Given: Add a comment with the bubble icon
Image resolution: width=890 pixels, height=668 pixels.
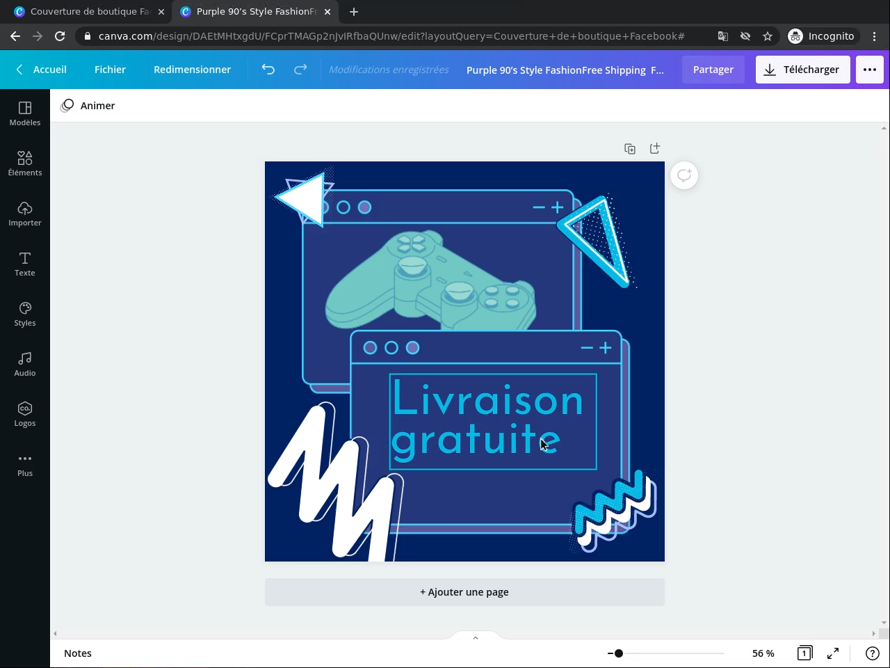Looking at the screenshot, I should [x=684, y=175].
